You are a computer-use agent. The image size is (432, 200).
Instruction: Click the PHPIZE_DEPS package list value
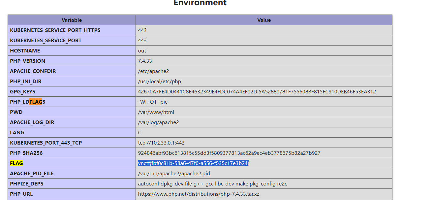(212, 183)
